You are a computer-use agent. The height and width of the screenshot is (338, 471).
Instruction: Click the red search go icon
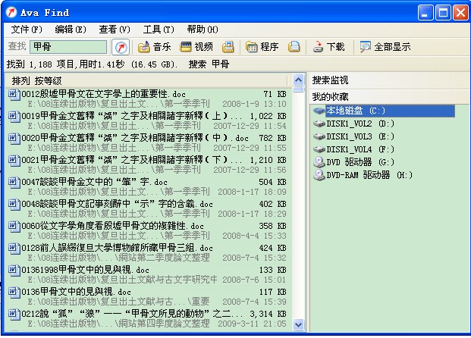[120, 47]
